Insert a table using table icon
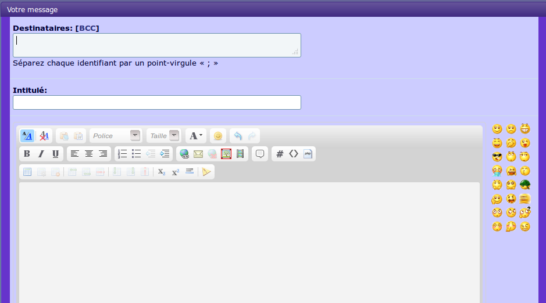 (27, 172)
